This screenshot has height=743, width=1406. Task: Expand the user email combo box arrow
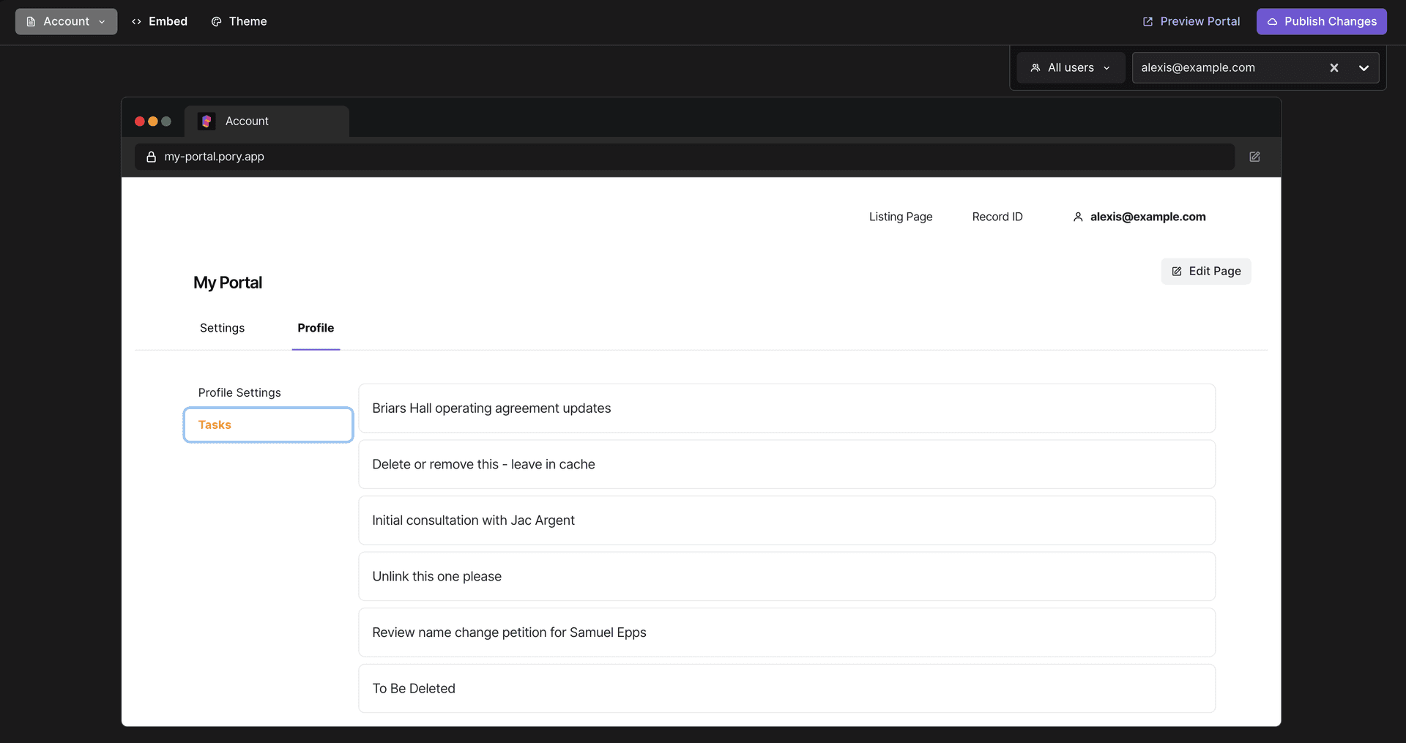tap(1364, 67)
